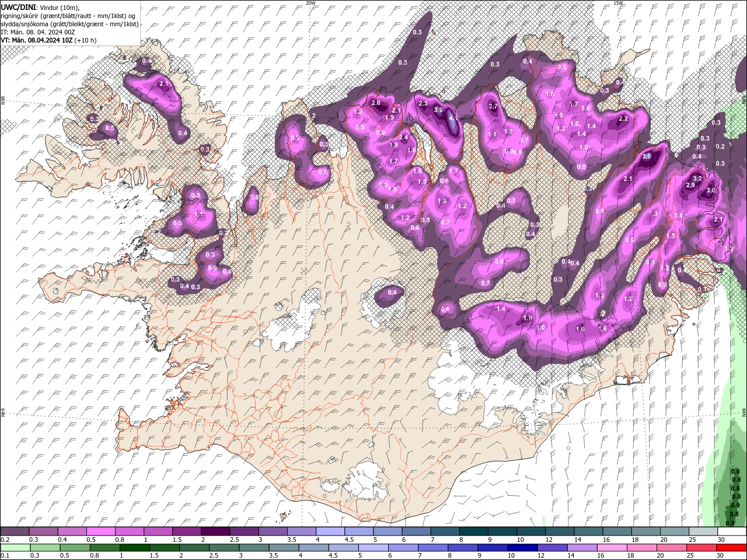The height and width of the screenshot is (560, 747).
Task: Click the 0.1 label on the rain scale
Action: pos(5,555)
